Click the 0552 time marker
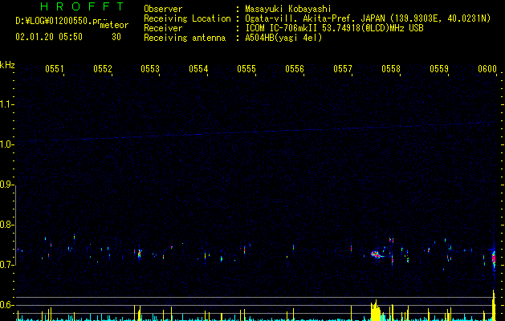The image size is (505, 321). (103, 69)
